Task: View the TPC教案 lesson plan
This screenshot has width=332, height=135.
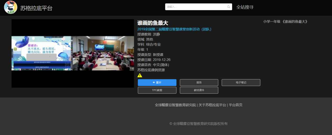Action: tap(157, 90)
